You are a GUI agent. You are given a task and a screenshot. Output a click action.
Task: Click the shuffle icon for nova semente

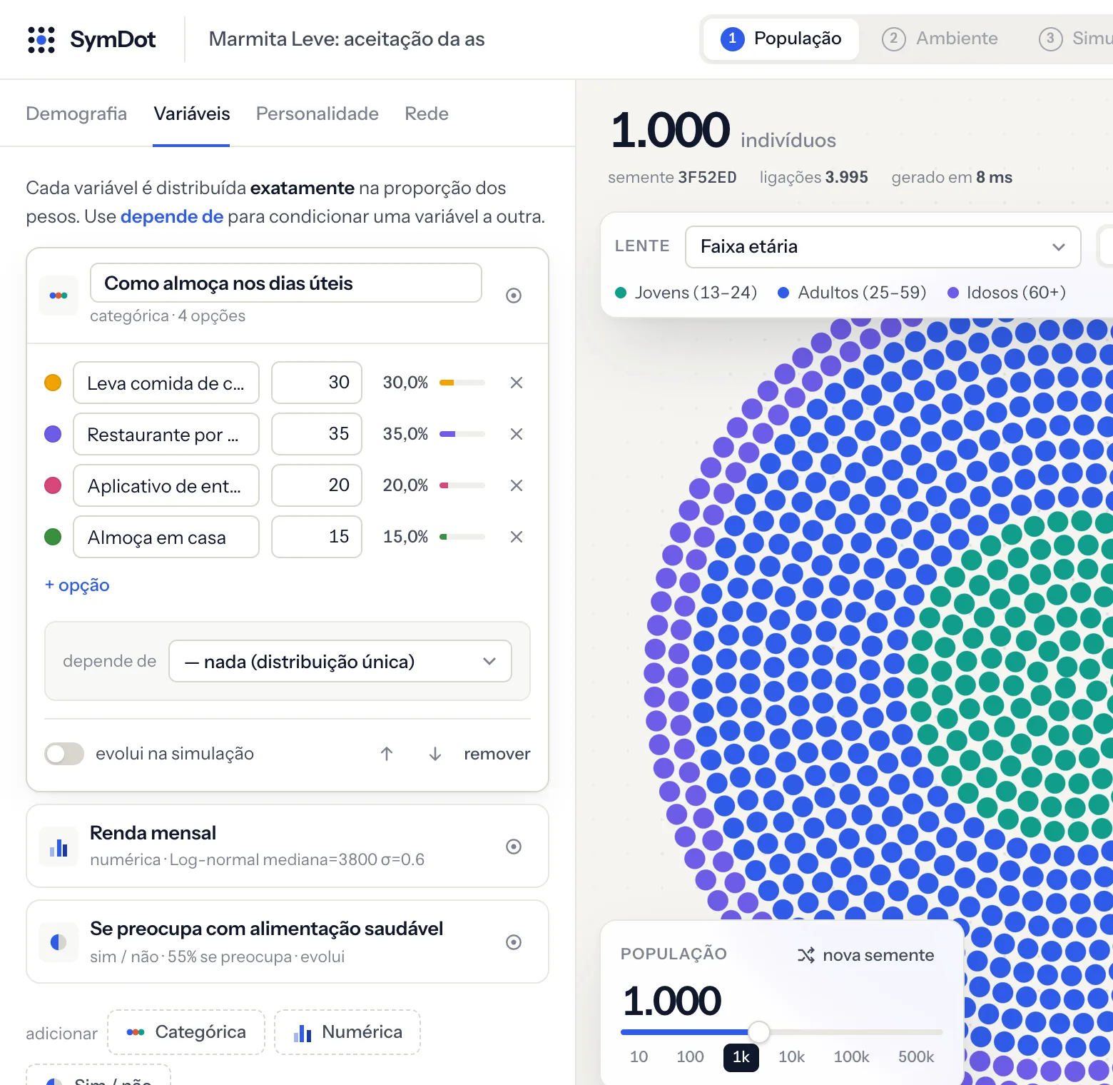(806, 955)
